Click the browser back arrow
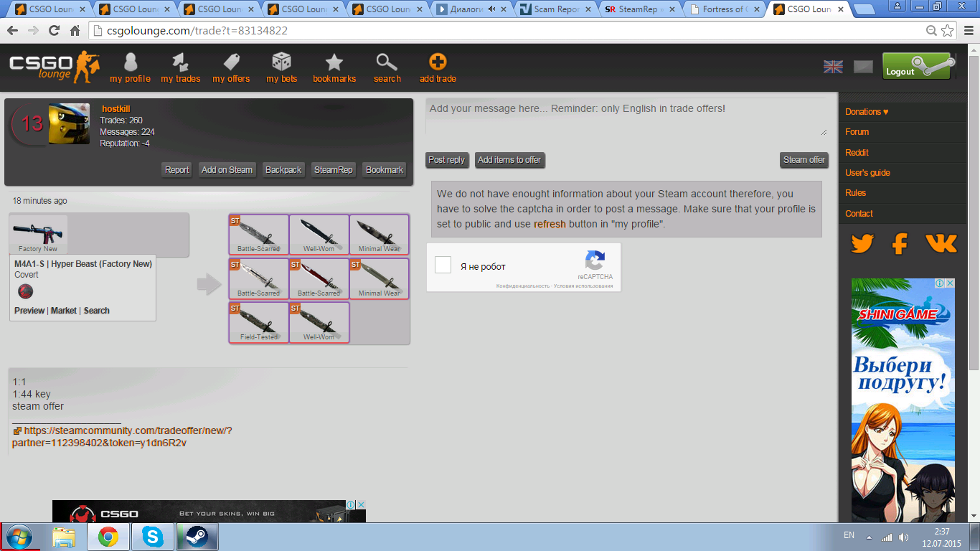 point(13,31)
